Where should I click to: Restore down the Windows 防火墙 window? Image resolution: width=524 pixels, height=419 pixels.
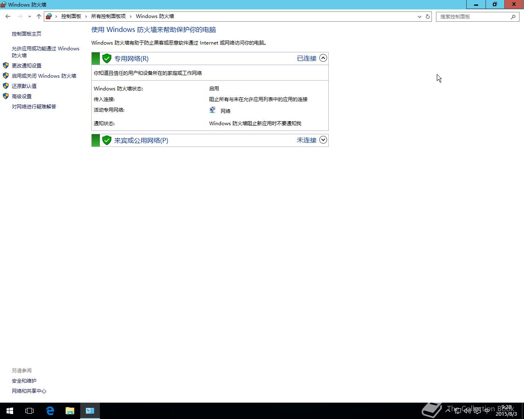[x=495, y=4]
